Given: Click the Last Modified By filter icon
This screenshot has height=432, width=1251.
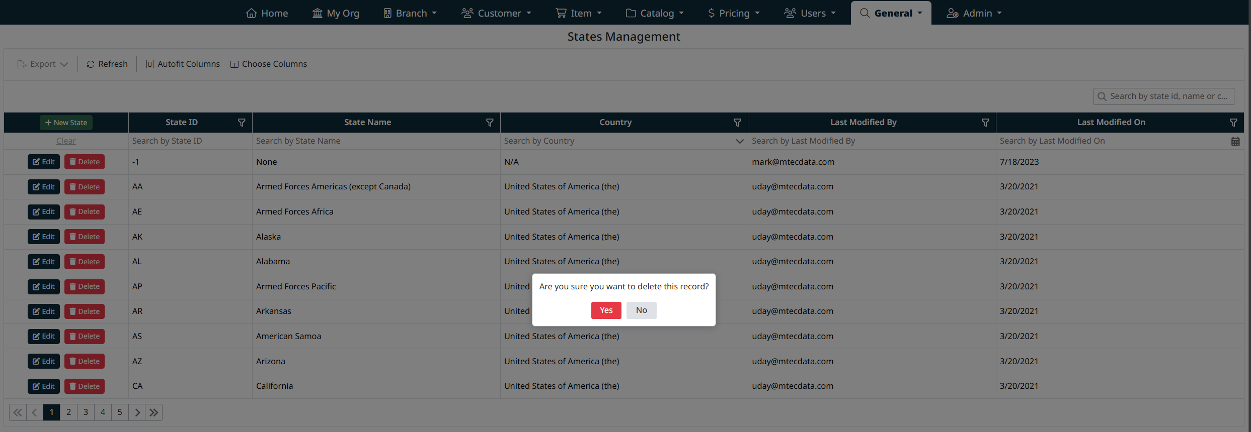Looking at the screenshot, I should (985, 123).
